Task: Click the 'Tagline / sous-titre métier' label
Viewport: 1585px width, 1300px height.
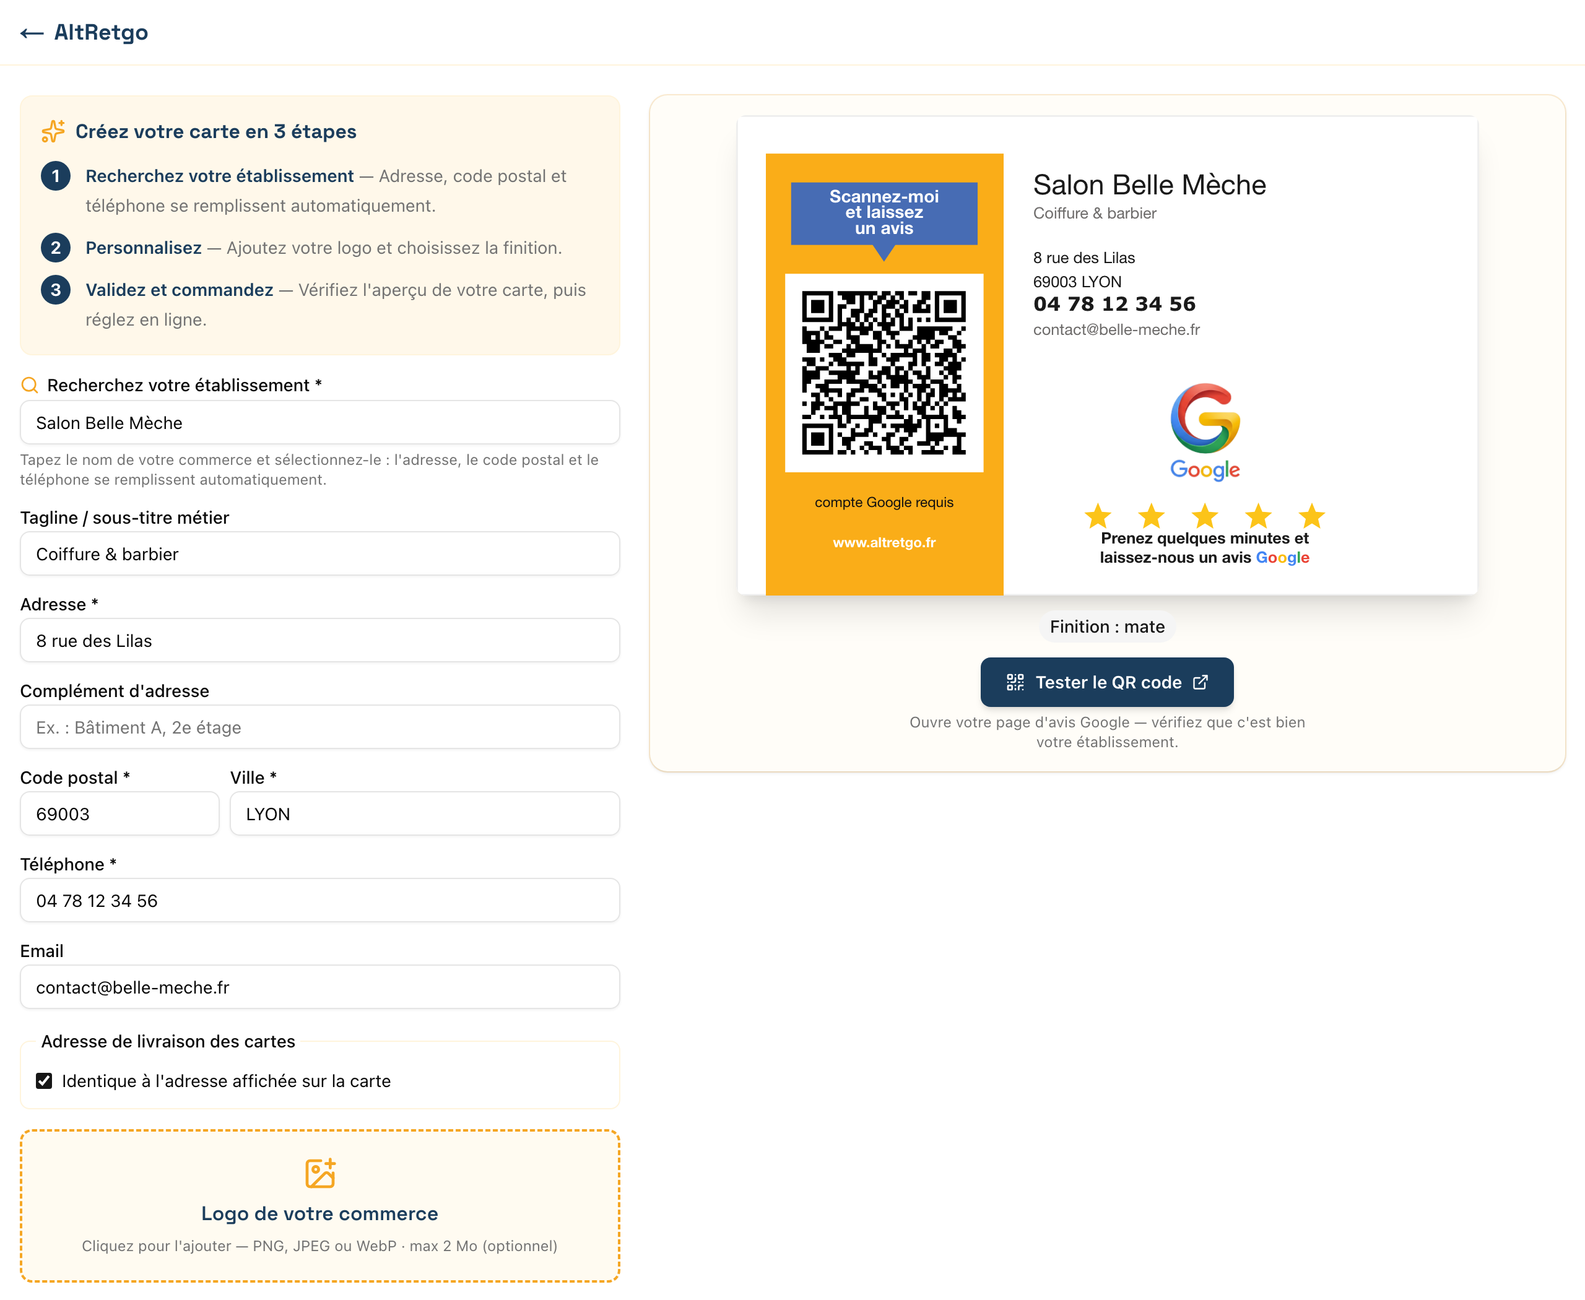Action: click(x=124, y=518)
